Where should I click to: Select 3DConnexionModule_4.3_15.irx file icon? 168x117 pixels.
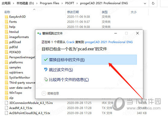tap(6, 103)
